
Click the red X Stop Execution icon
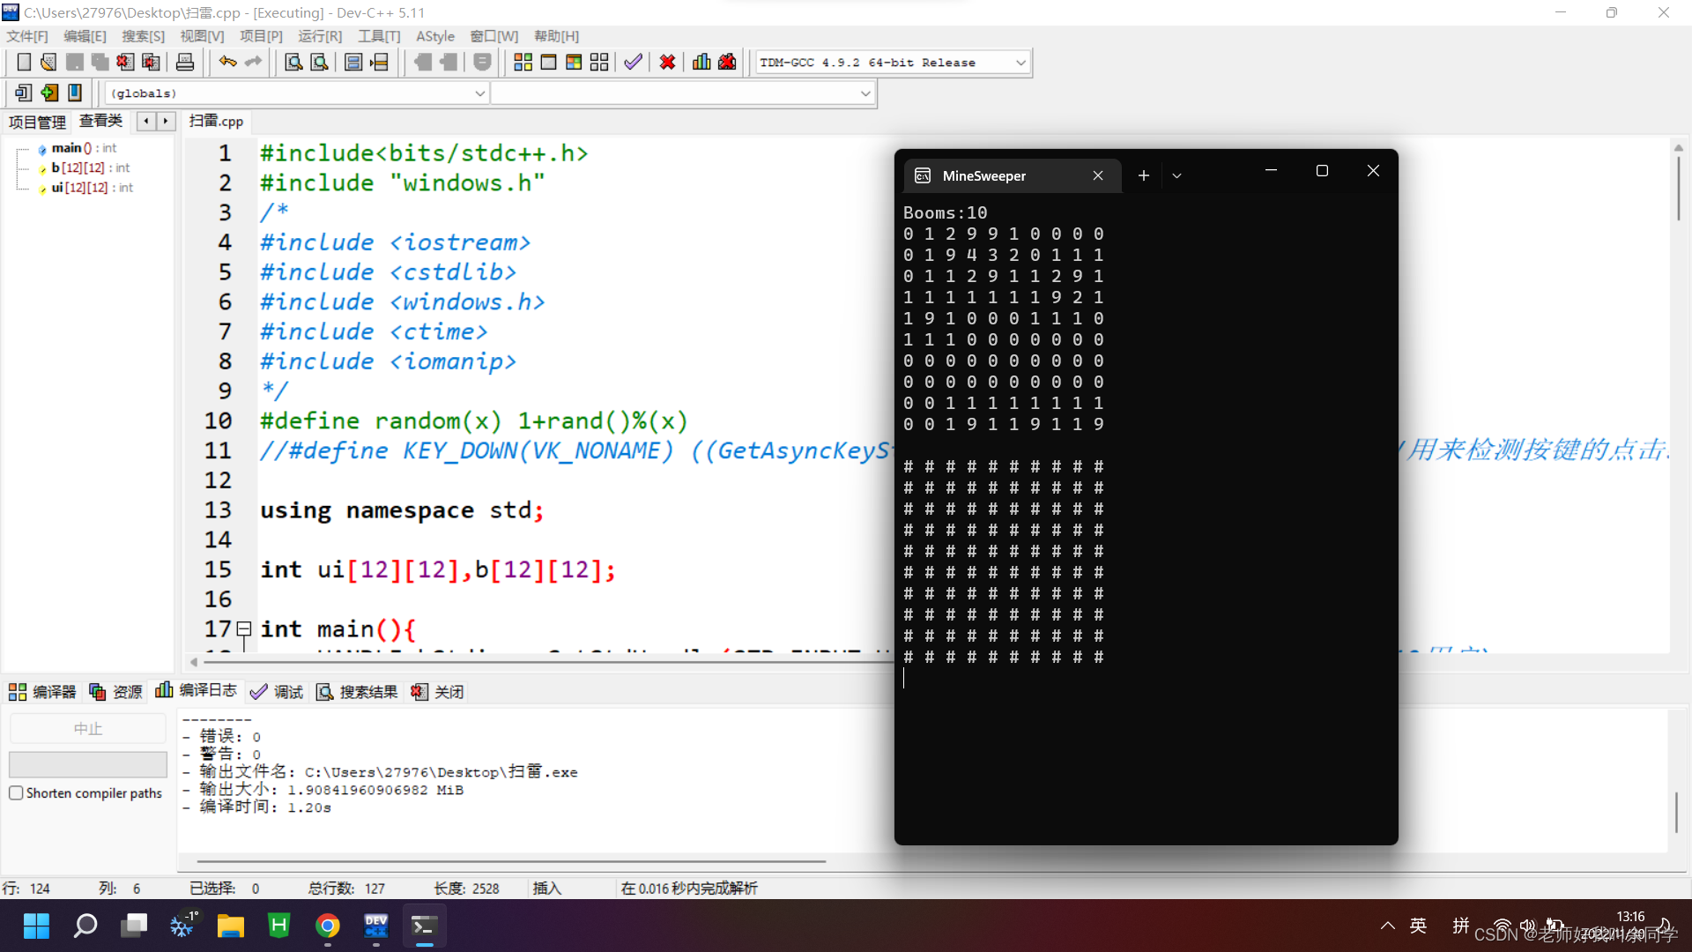(667, 63)
